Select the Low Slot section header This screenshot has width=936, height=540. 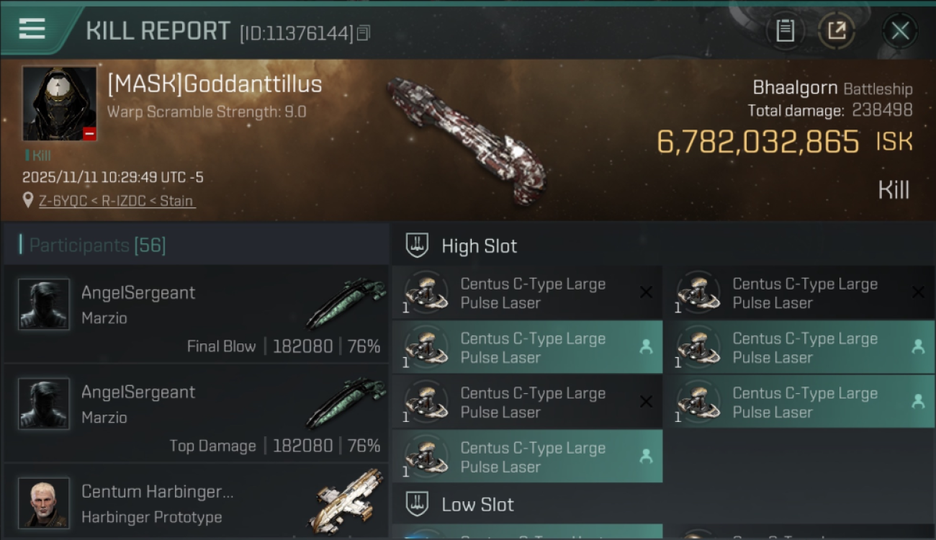click(477, 504)
